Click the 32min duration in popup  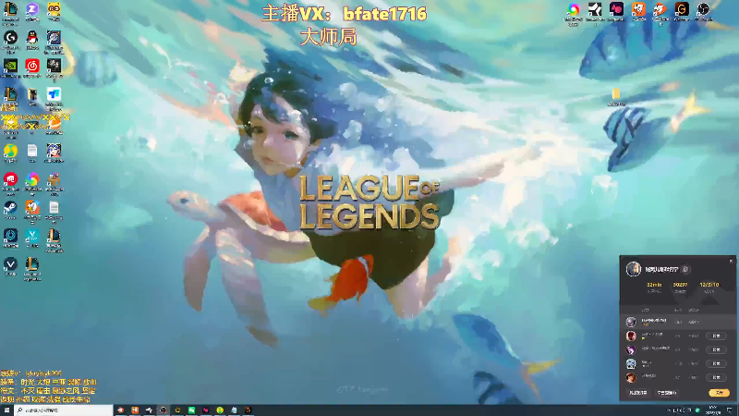pyautogui.click(x=654, y=285)
